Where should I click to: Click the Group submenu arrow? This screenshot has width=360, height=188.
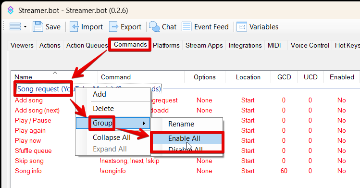144,123
